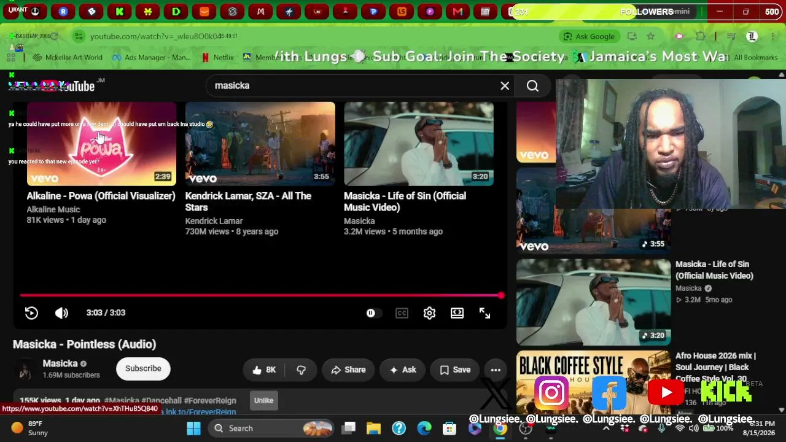Dislike the Masicka - Pointless video
786x442 pixels.
[x=301, y=370]
